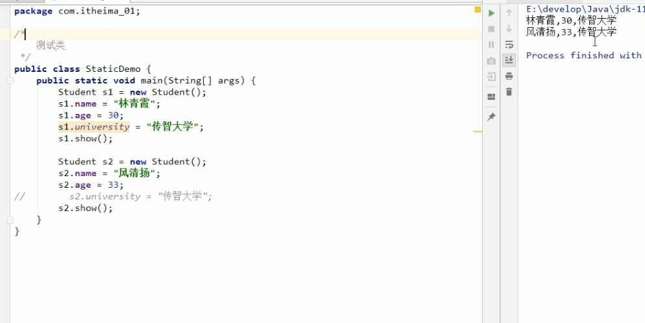Click the s2.name assignment line
Screen dimensions: 645x323
tap(109, 173)
